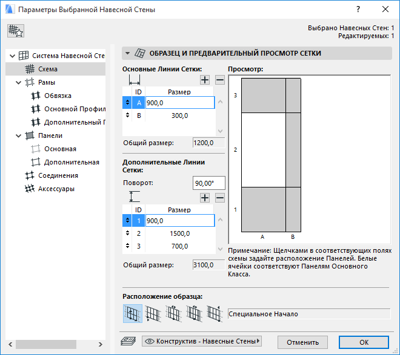Select the Схема tree item

coord(55,69)
